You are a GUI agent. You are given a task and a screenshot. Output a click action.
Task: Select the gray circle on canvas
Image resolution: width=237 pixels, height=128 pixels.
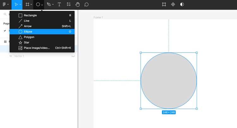169,80
